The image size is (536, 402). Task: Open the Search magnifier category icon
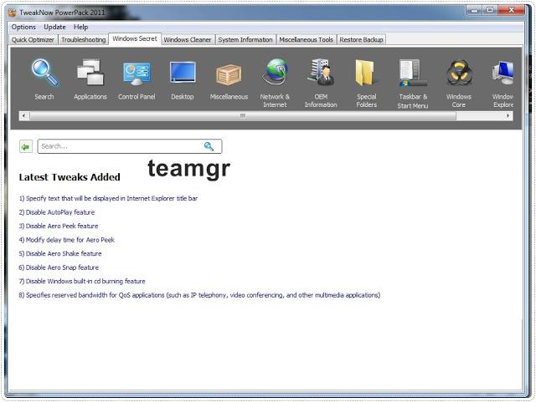44,73
